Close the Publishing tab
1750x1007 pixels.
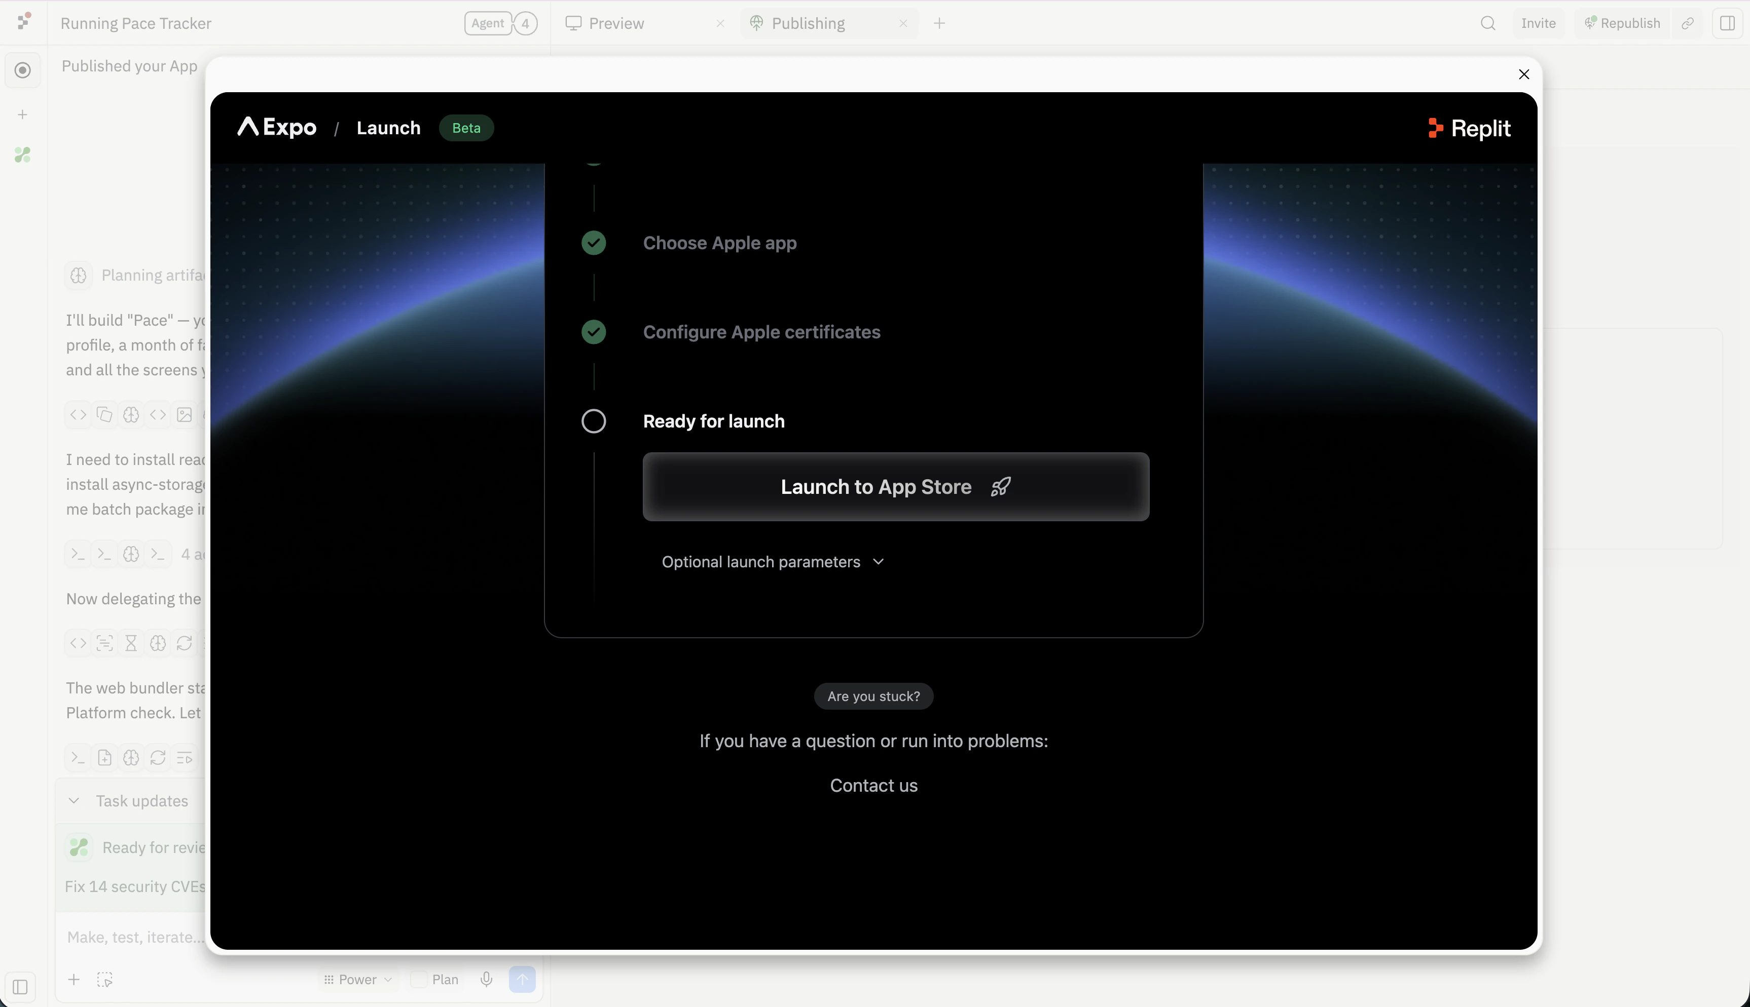(902, 23)
